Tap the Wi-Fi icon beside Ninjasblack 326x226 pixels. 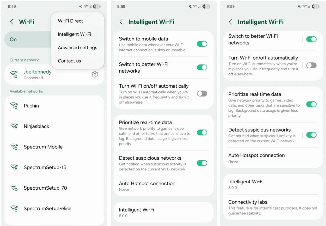(x=14, y=126)
